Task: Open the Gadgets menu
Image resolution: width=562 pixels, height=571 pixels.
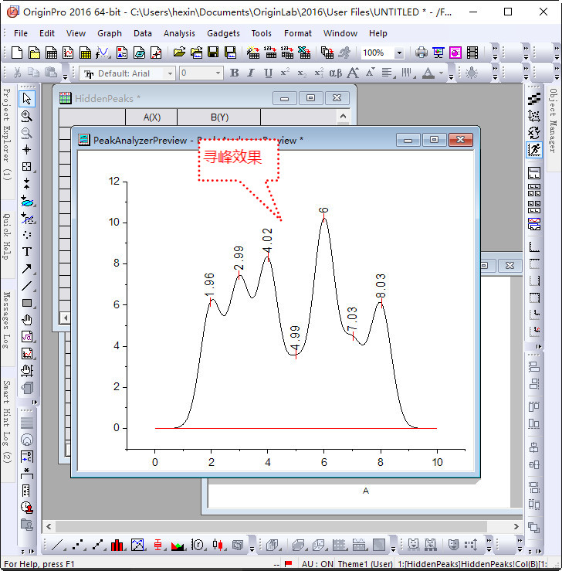Action: click(x=223, y=33)
